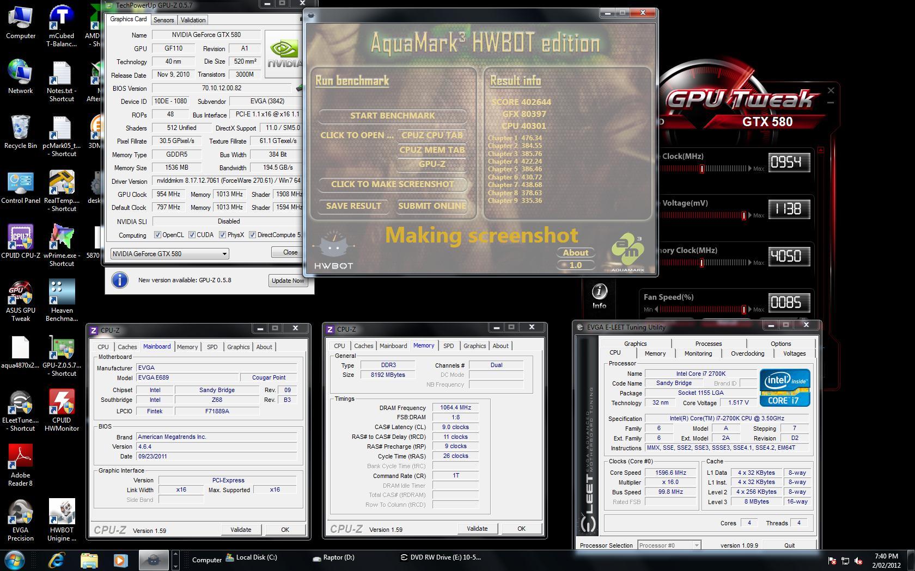Open Heaven Benchmark desktop icon

click(x=62, y=301)
